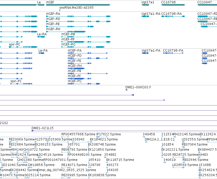Select the rtGEF gene span bar
Screen dimensions: 217x179
point(78,5)
